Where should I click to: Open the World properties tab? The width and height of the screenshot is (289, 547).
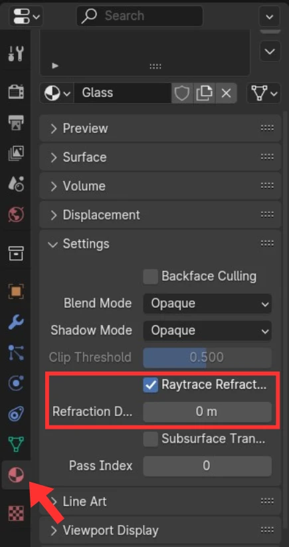point(16,214)
